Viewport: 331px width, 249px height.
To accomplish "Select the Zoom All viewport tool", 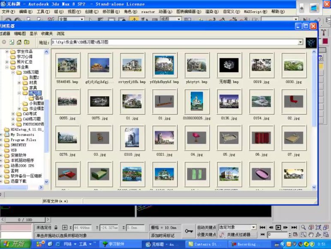I will [311, 228].
